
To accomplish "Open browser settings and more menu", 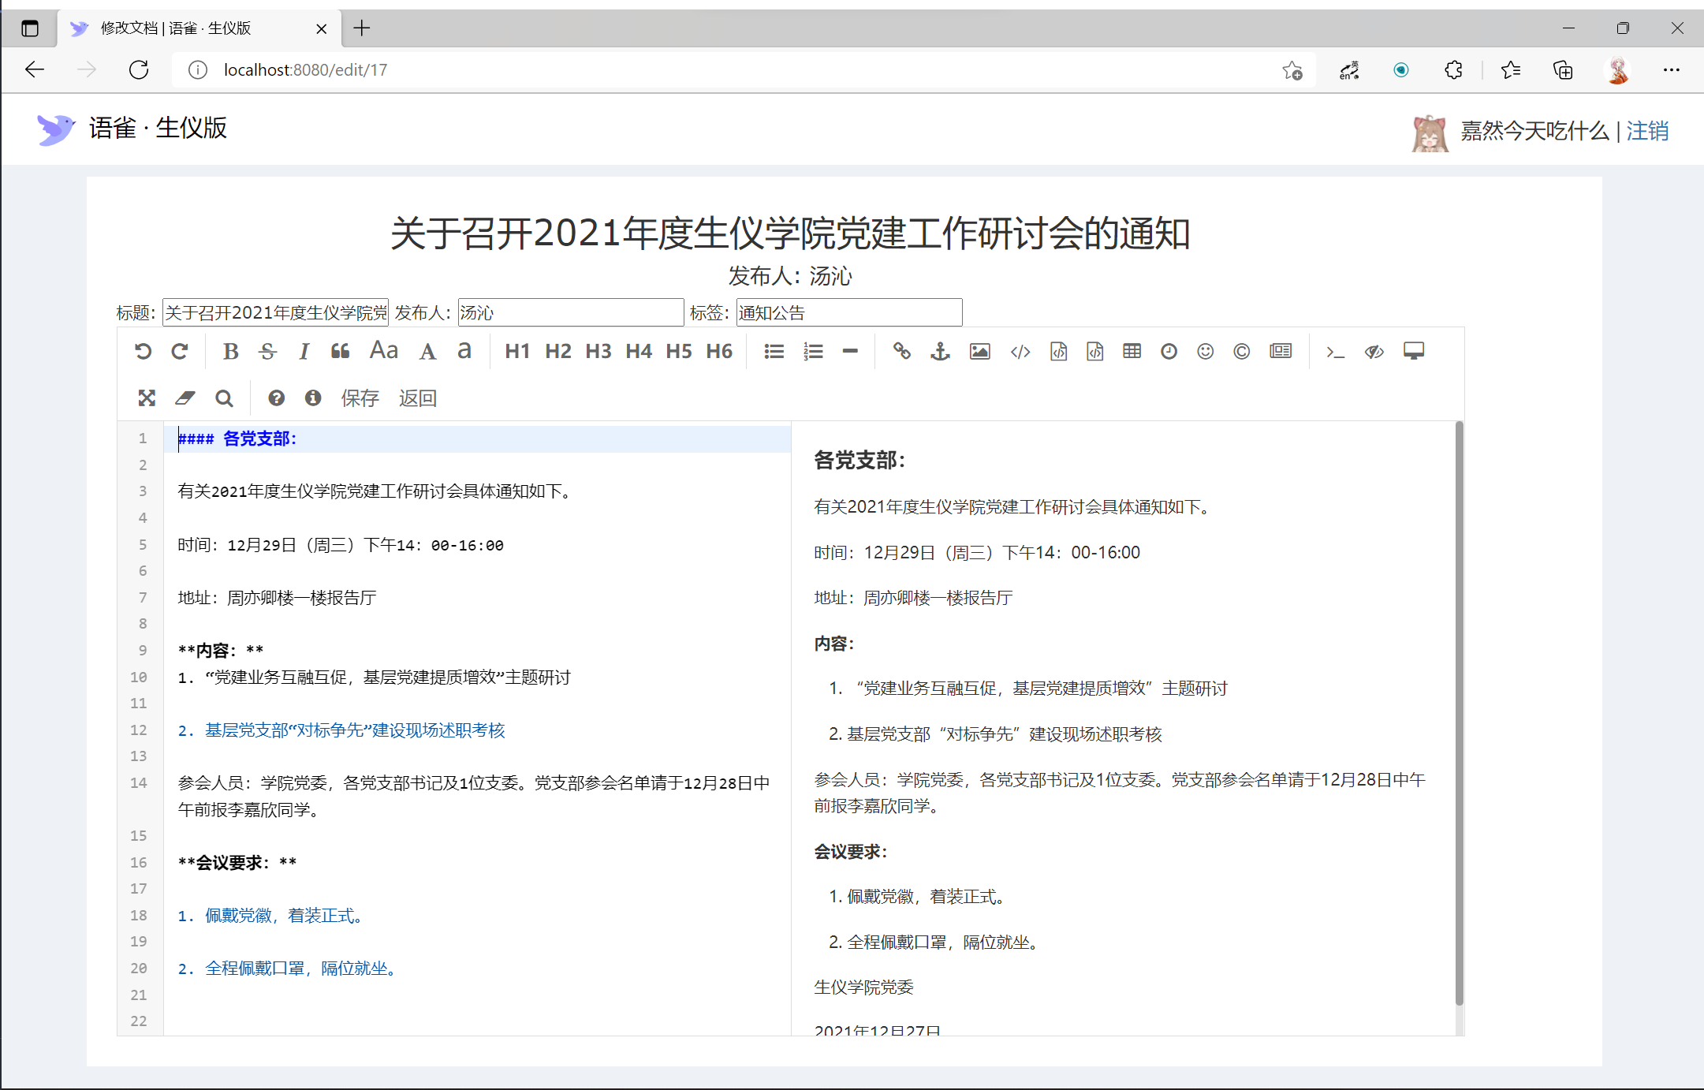I will coord(1672,70).
